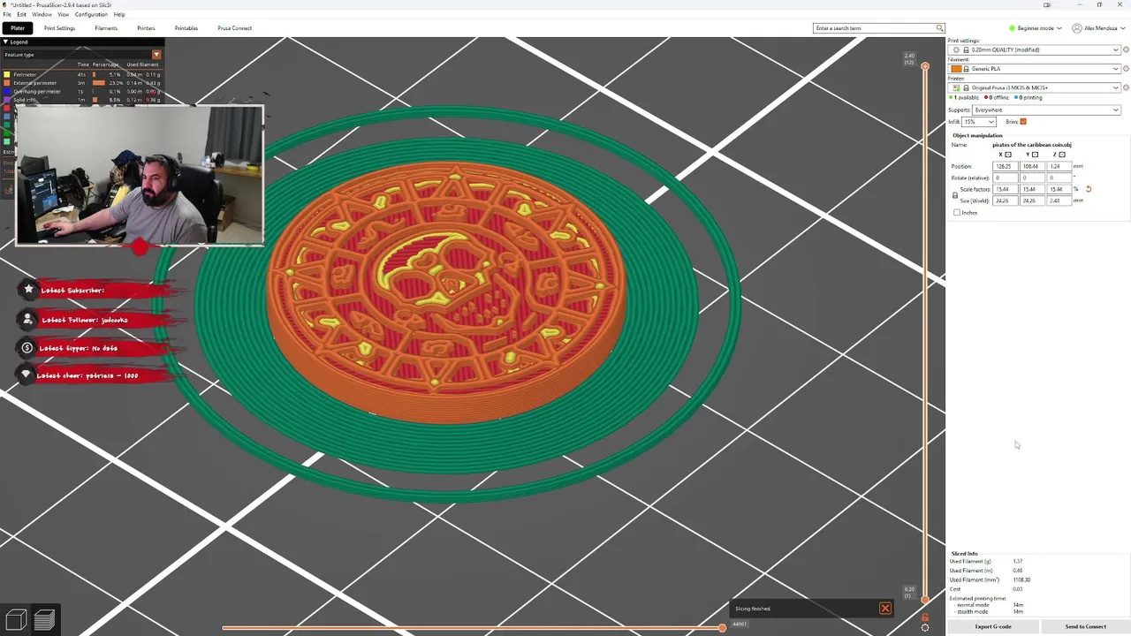The height and width of the screenshot is (636, 1131).
Task: Click the search magnifier icon
Action: point(939,28)
